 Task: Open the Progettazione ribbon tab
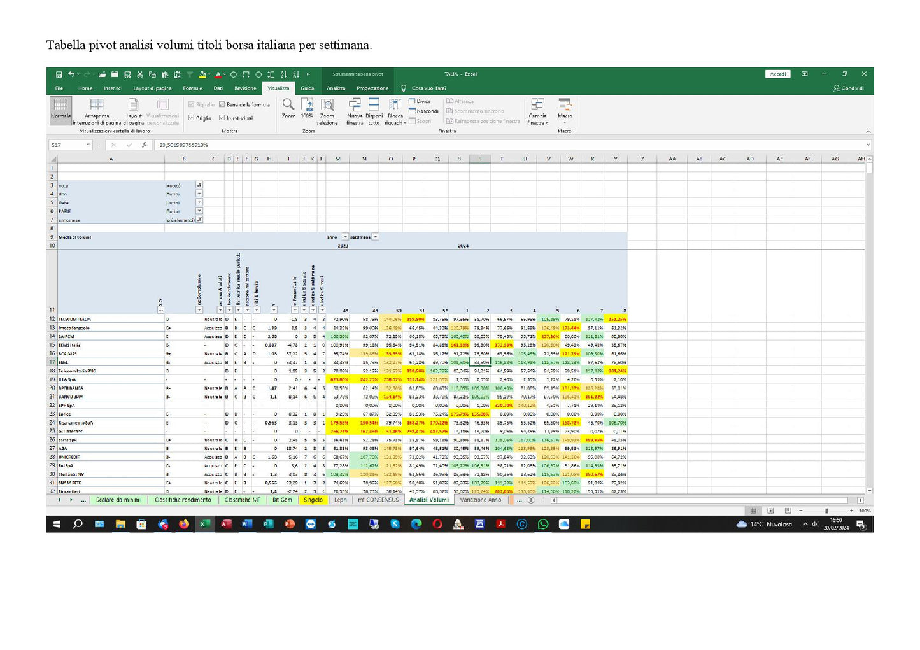point(372,88)
